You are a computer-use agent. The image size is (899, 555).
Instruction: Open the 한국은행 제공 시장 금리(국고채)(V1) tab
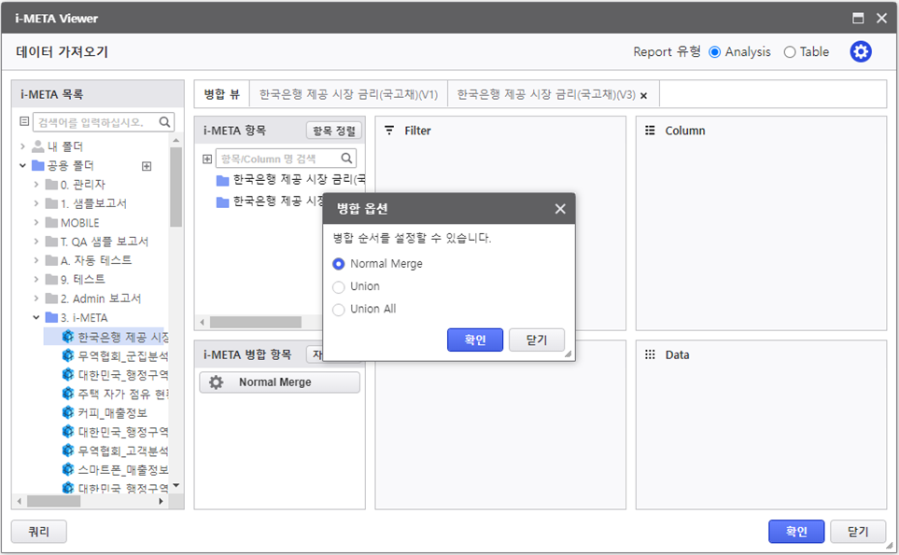348,94
